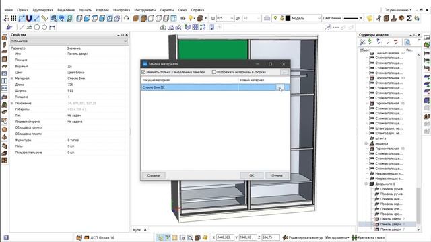Click the Крепеж на стыки tool in the status bar
The width and height of the screenshot is (431, 242).
(368, 237)
